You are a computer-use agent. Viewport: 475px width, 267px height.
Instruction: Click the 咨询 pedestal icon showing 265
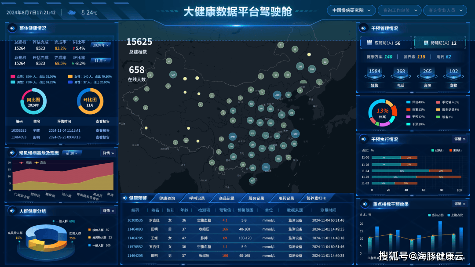coord(427,74)
